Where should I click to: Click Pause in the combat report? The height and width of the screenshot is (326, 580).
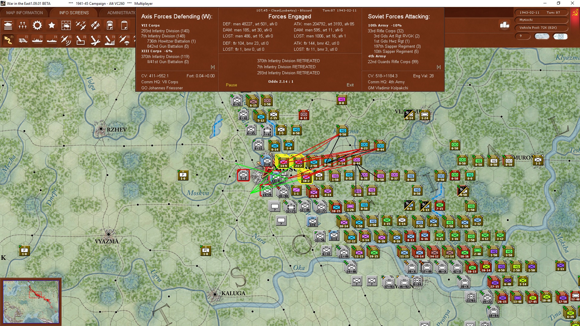(x=231, y=85)
